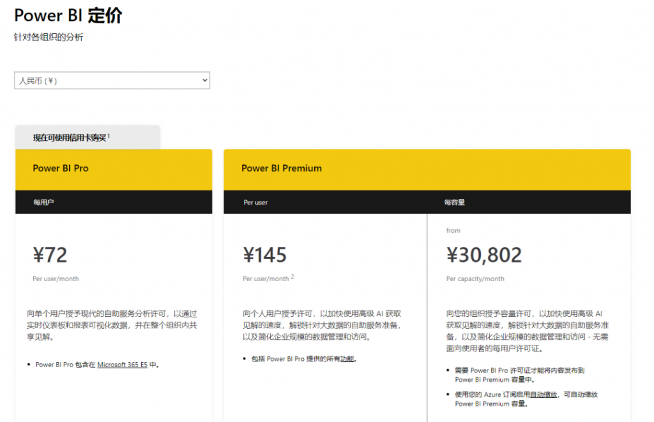Select the 现在可使用信用卡购买 tab
The height and width of the screenshot is (422, 654).
pyautogui.click(x=87, y=137)
